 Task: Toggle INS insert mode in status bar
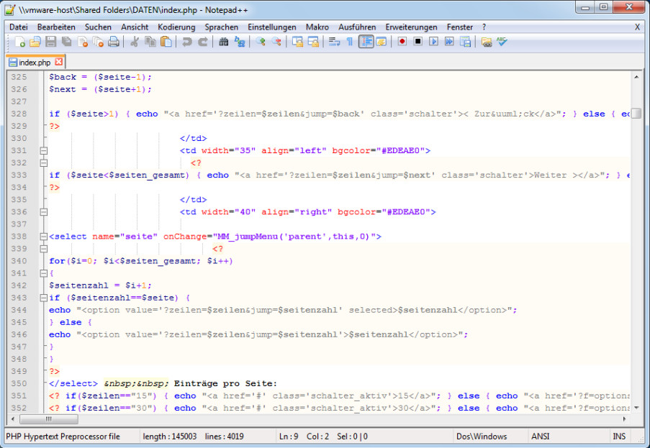[618, 436]
